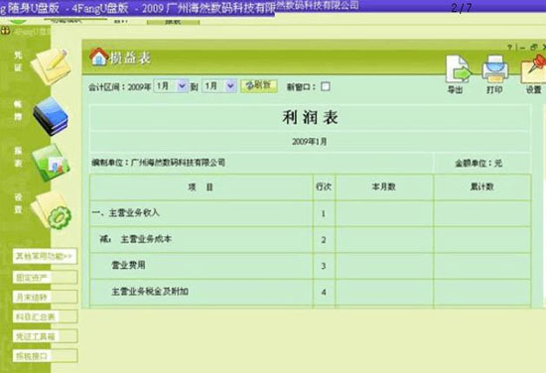This screenshot has height=373, width=546.
Task: Click 本月数 cell for 主营业务收入
Action: (384, 213)
